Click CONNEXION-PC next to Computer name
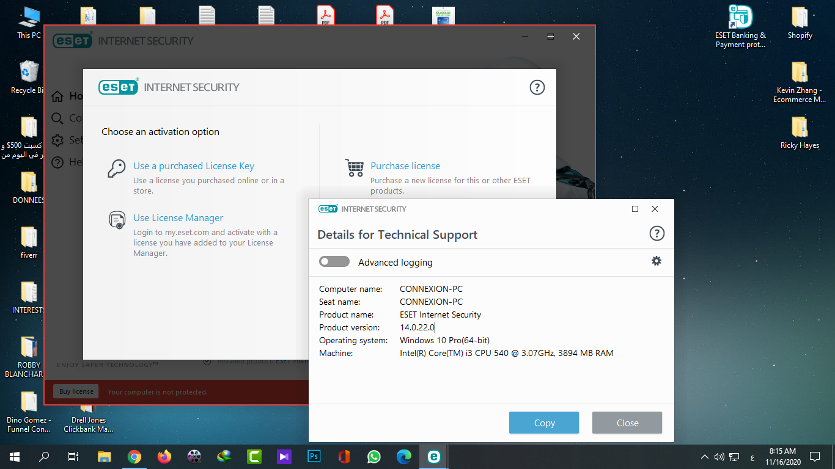The height and width of the screenshot is (469, 835). click(431, 289)
